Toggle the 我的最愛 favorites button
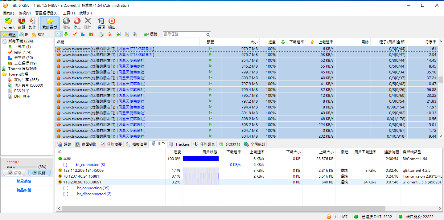 click(49, 23)
